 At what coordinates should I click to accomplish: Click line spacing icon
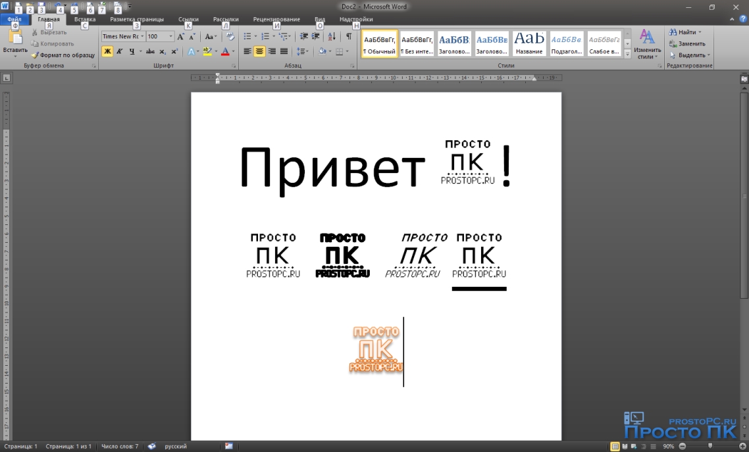301,51
